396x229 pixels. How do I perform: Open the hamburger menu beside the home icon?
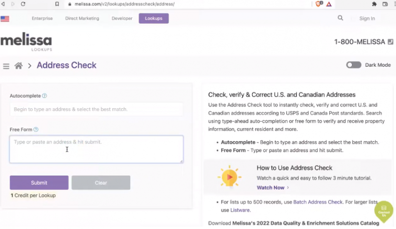(6, 66)
